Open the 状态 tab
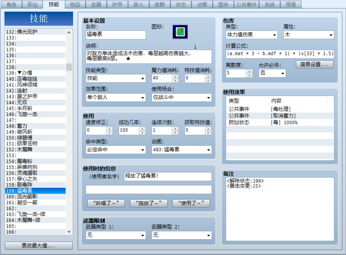Image resolution: width=346 pixels, height=255 pixels. coord(181,5)
